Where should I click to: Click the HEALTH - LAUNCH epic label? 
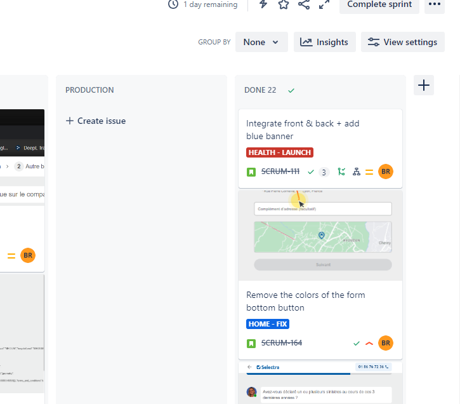tap(280, 152)
